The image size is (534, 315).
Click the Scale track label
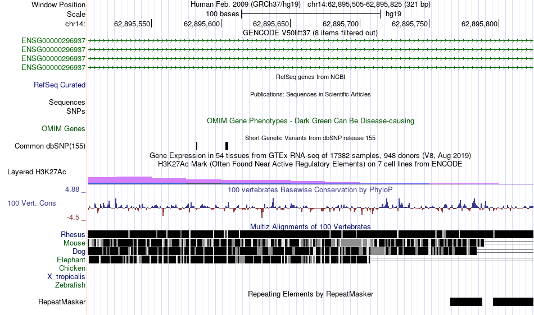point(76,14)
